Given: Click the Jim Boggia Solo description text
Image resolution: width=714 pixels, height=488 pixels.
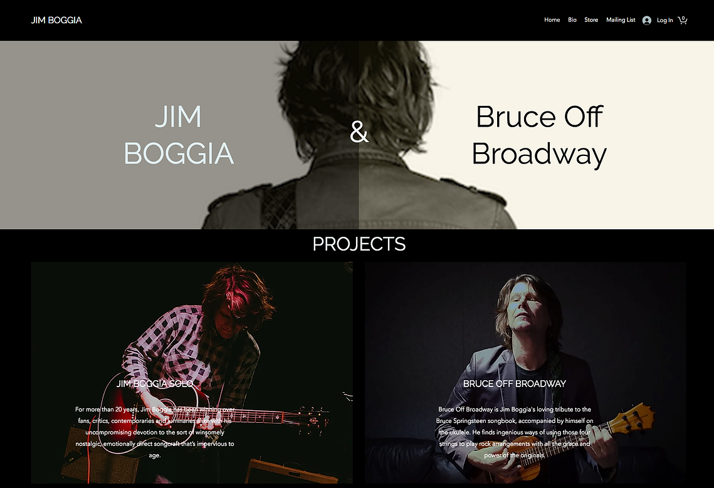Looking at the screenshot, I should [155, 432].
